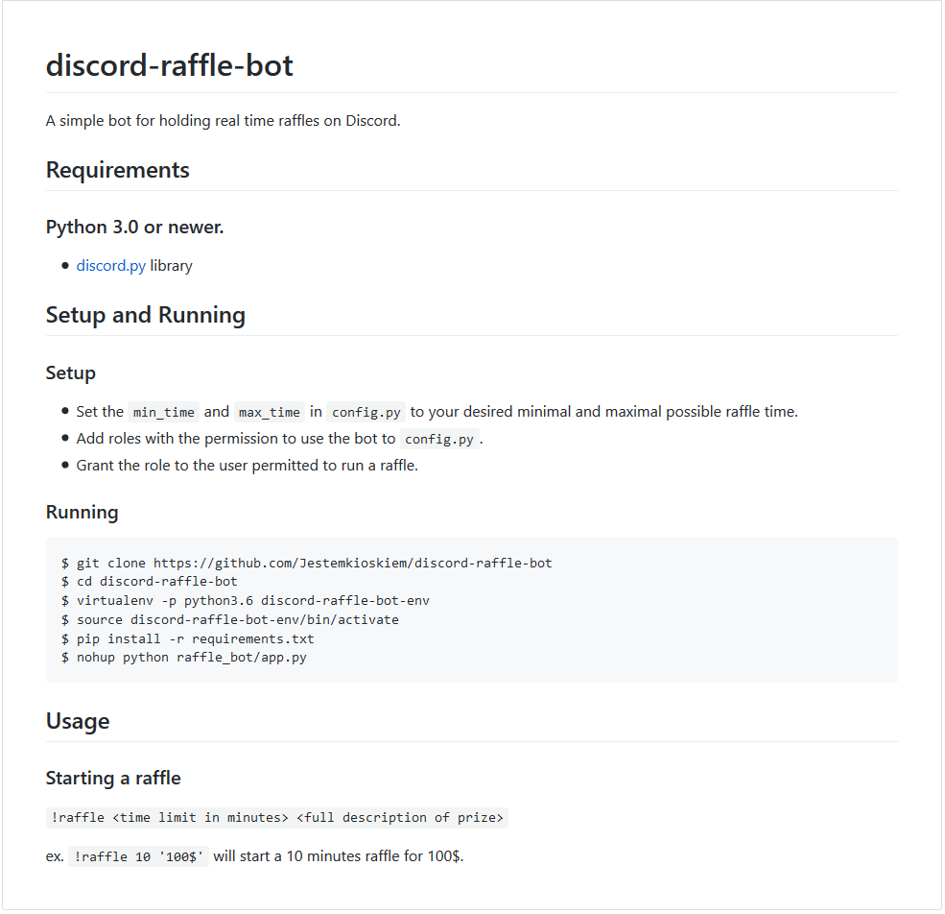Select the Setup and Running heading
The image size is (945, 914).
146,315
